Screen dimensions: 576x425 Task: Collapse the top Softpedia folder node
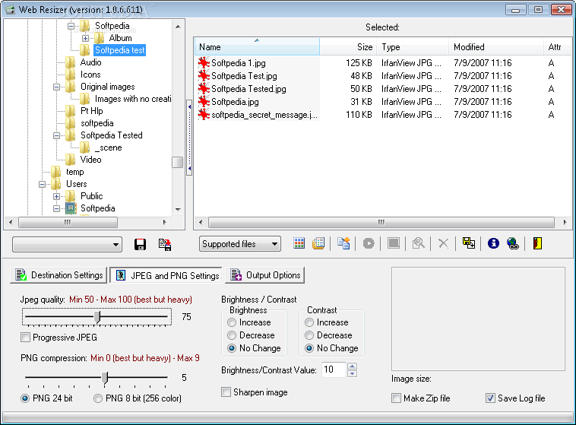click(x=71, y=26)
